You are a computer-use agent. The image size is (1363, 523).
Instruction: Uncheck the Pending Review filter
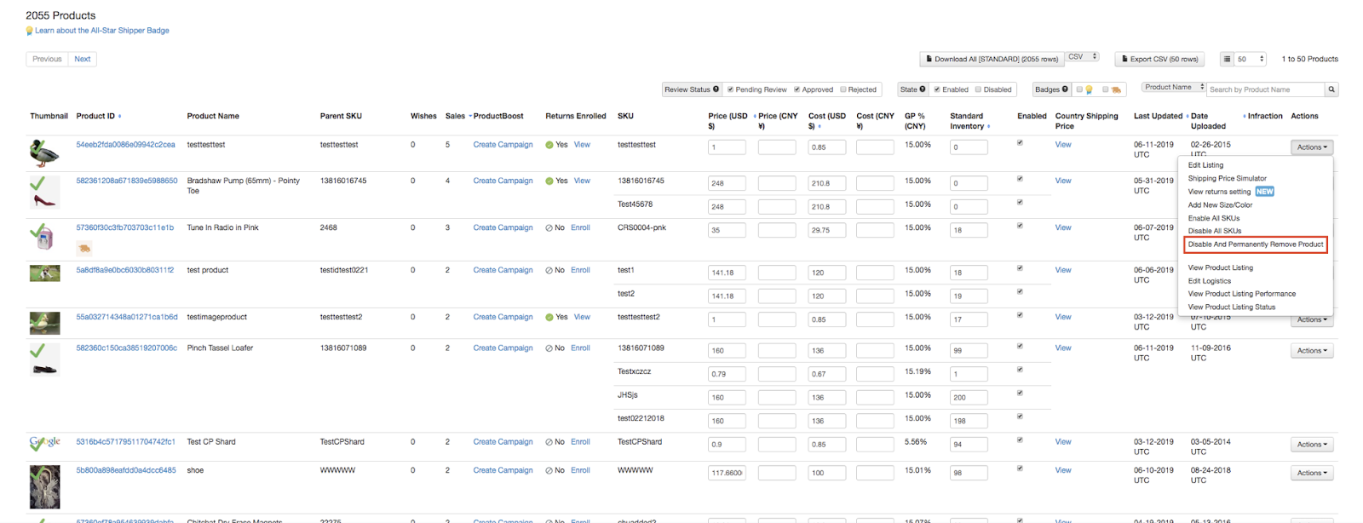point(730,89)
